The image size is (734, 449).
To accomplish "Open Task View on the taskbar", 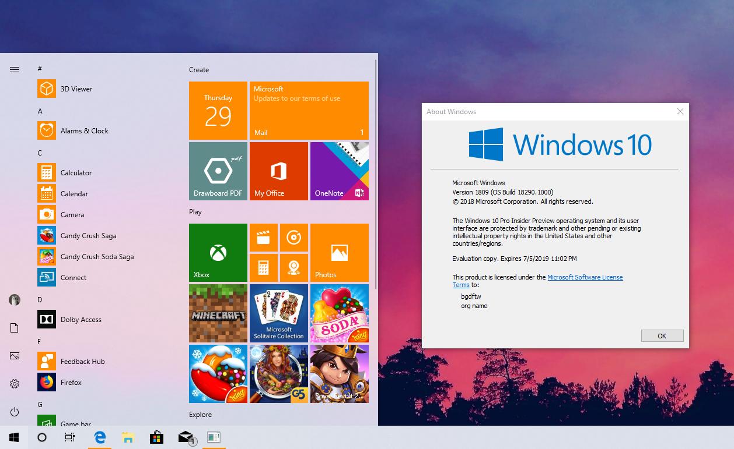I will [x=69, y=437].
